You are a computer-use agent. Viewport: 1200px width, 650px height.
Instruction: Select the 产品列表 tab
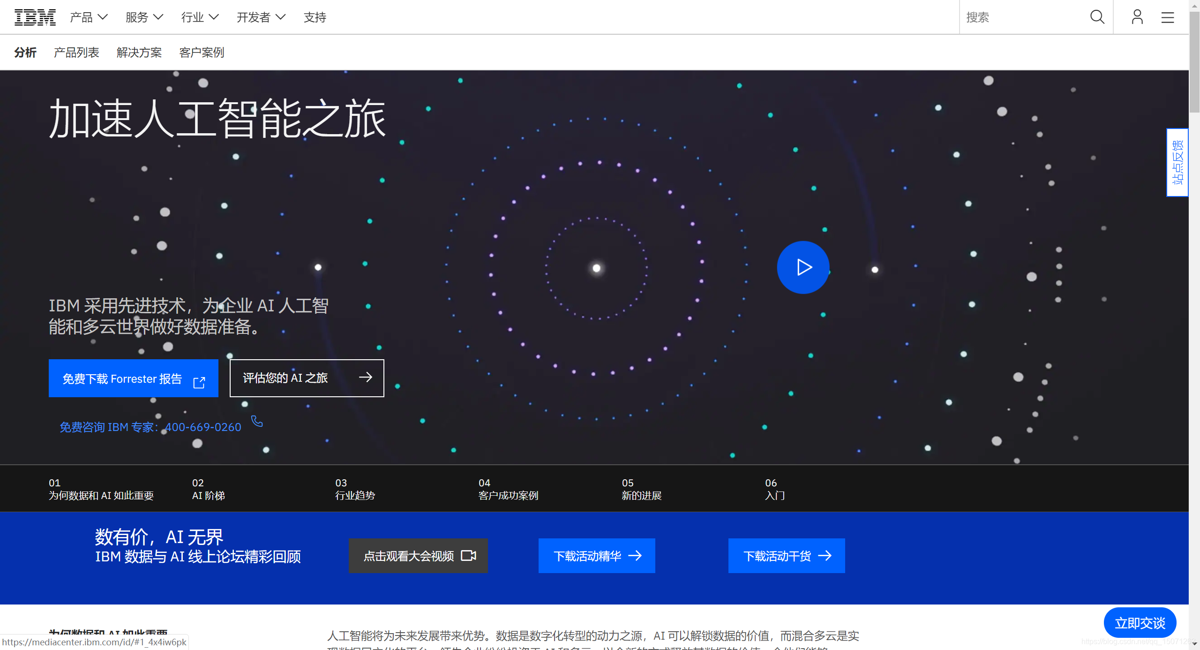[76, 52]
